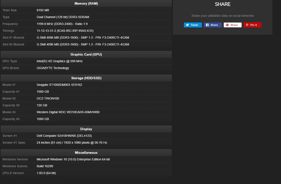Viewport: 281px width, 184px height.
Task: Click the Pinterest logo icon
Action: (247, 25)
